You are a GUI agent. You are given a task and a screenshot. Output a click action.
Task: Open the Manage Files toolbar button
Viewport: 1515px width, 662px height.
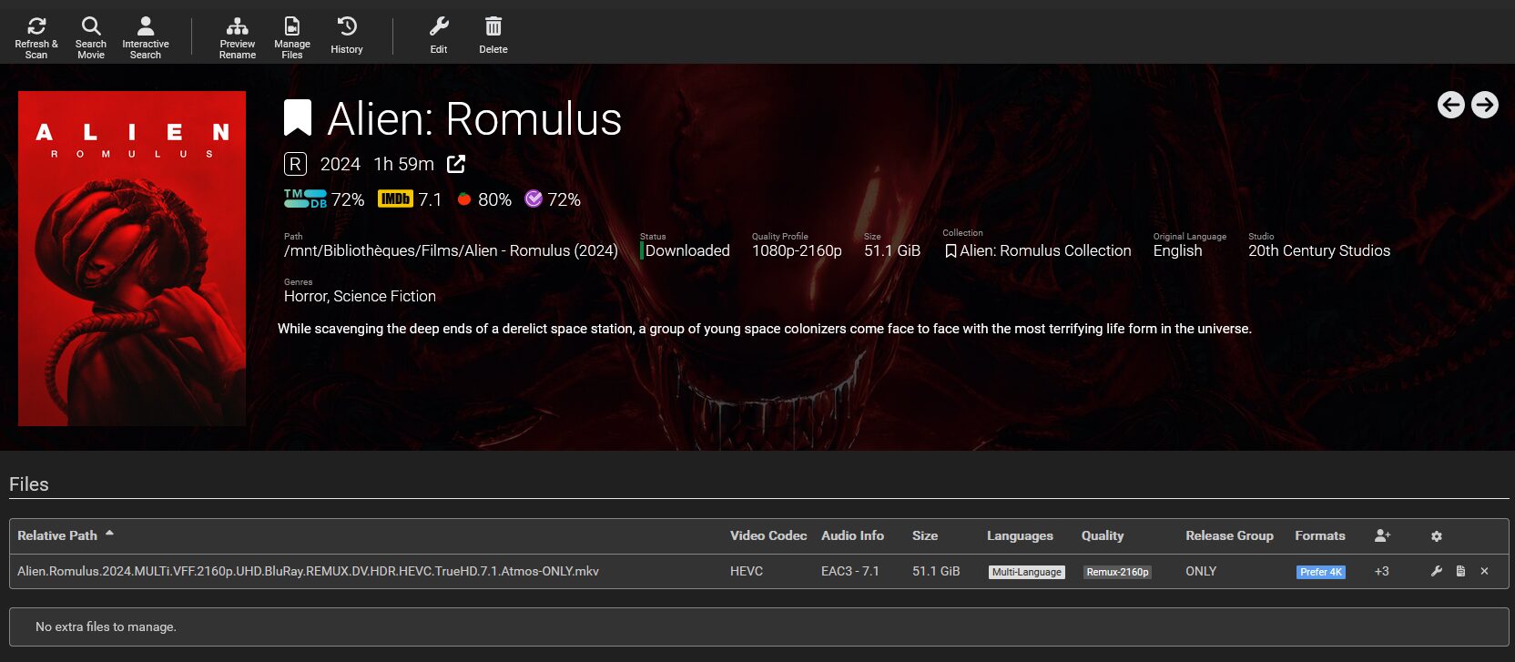292,36
